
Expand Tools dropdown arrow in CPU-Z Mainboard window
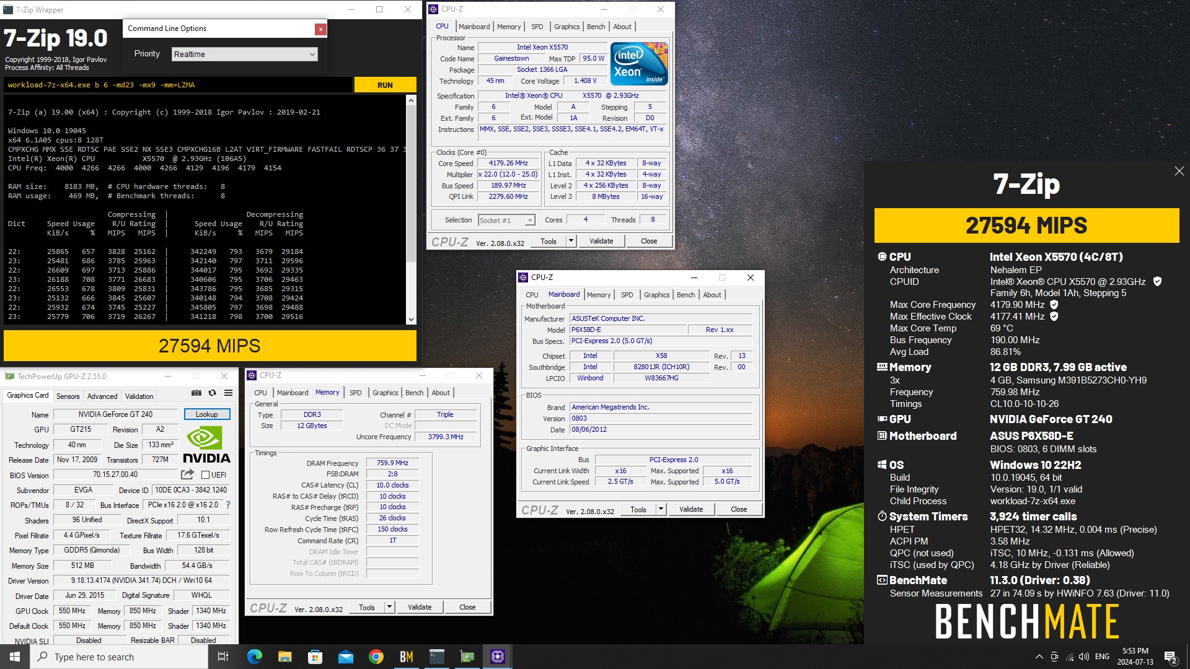(661, 509)
